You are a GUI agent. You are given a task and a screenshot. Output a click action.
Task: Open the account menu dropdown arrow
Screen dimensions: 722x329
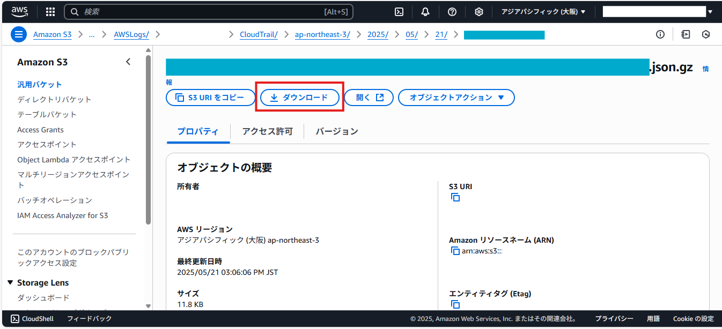[x=710, y=12]
